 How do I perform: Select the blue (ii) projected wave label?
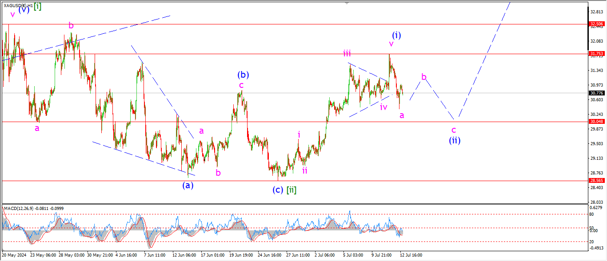(x=454, y=141)
